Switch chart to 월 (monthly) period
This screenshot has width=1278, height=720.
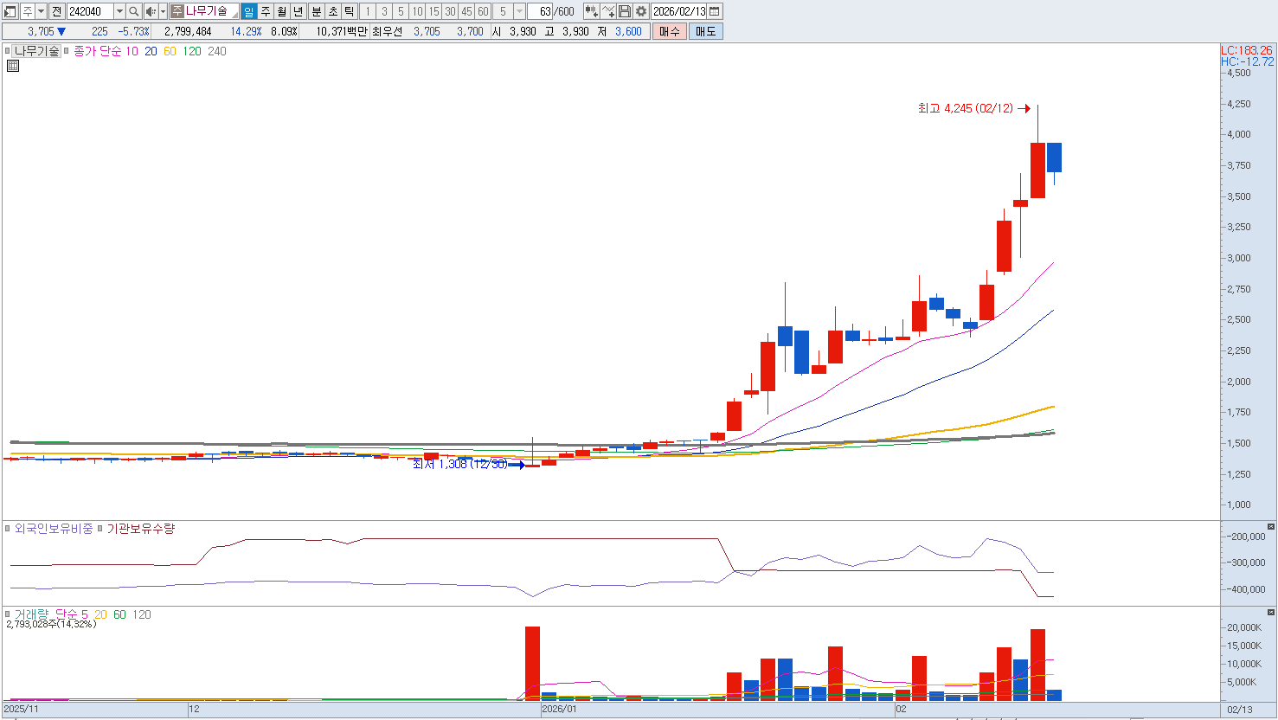[282, 11]
